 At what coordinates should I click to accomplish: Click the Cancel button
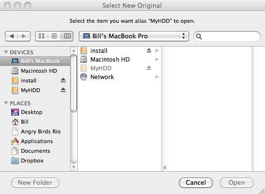tap(195, 182)
